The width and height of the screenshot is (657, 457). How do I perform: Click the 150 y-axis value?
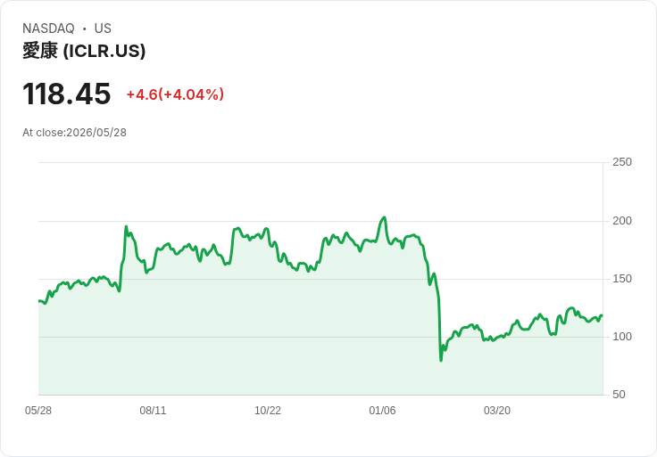pyautogui.click(x=622, y=279)
